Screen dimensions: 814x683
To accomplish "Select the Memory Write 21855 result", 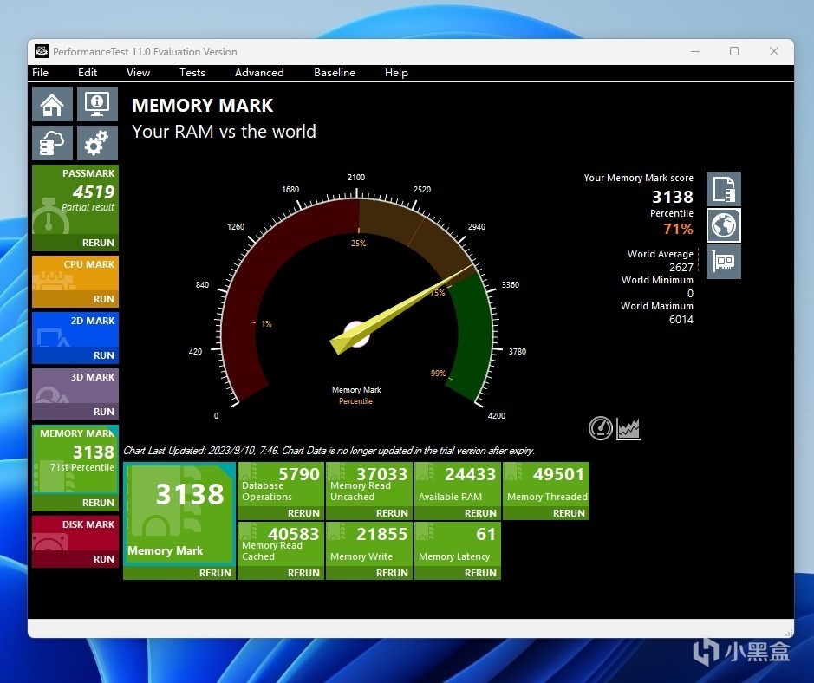I will (369, 544).
